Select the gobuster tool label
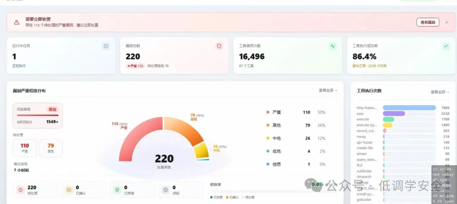457x204 pixels. [x=364, y=200]
